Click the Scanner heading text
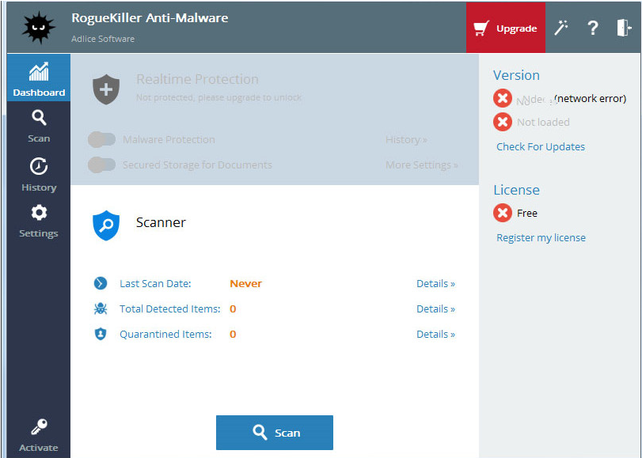This screenshot has width=642, height=458. pyautogui.click(x=161, y=222)
